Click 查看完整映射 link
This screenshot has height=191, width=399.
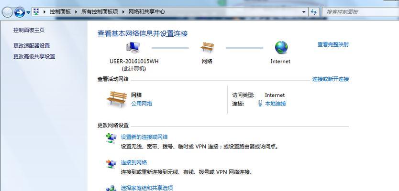point(333,45)
